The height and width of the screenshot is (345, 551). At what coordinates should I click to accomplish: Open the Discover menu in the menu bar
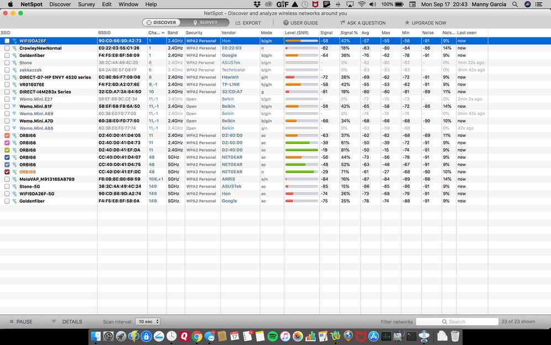click(60, 4)
